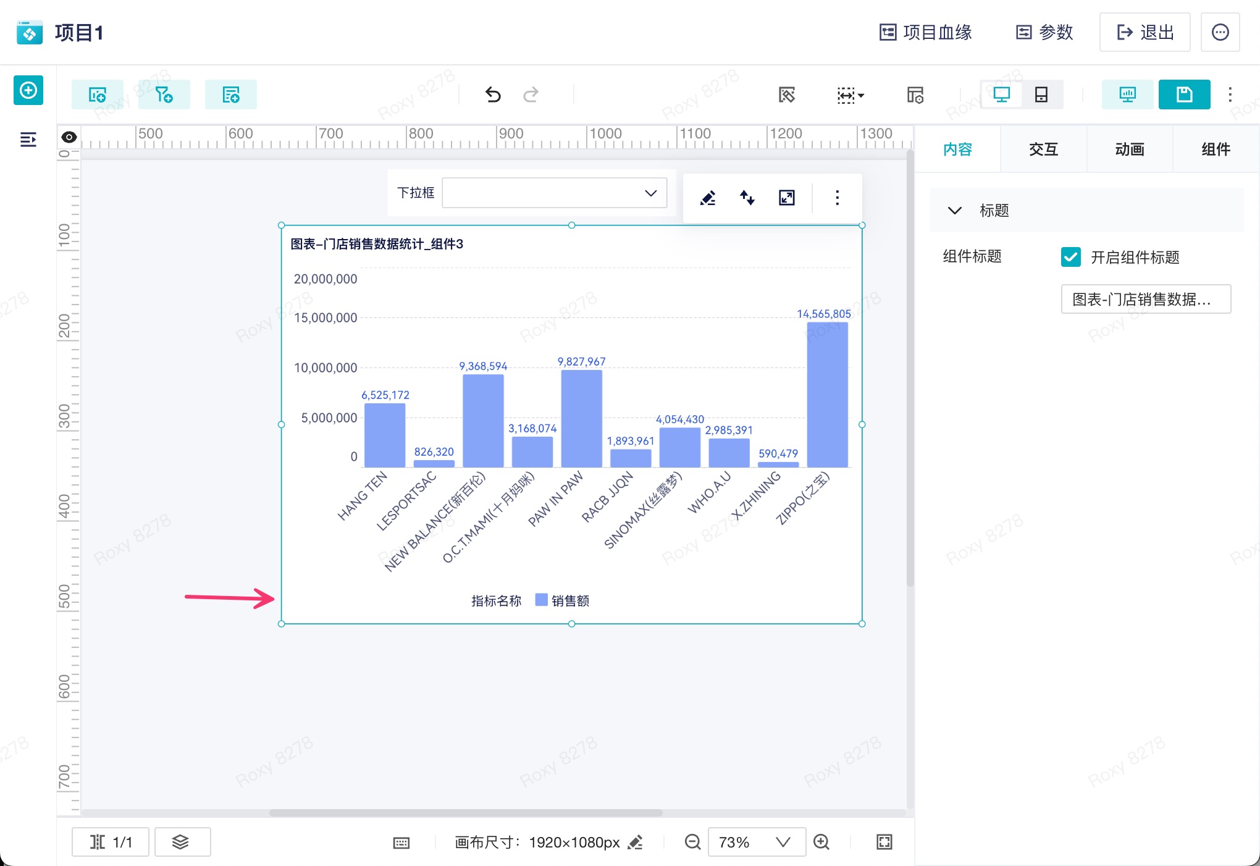Click the ZIPPO bar labeled 14,565,805
1260x866 pixels.
pyautogui.click(x=828, y=395)
